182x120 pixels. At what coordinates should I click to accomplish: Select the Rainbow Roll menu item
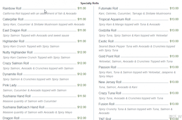[x=12, y=8]
